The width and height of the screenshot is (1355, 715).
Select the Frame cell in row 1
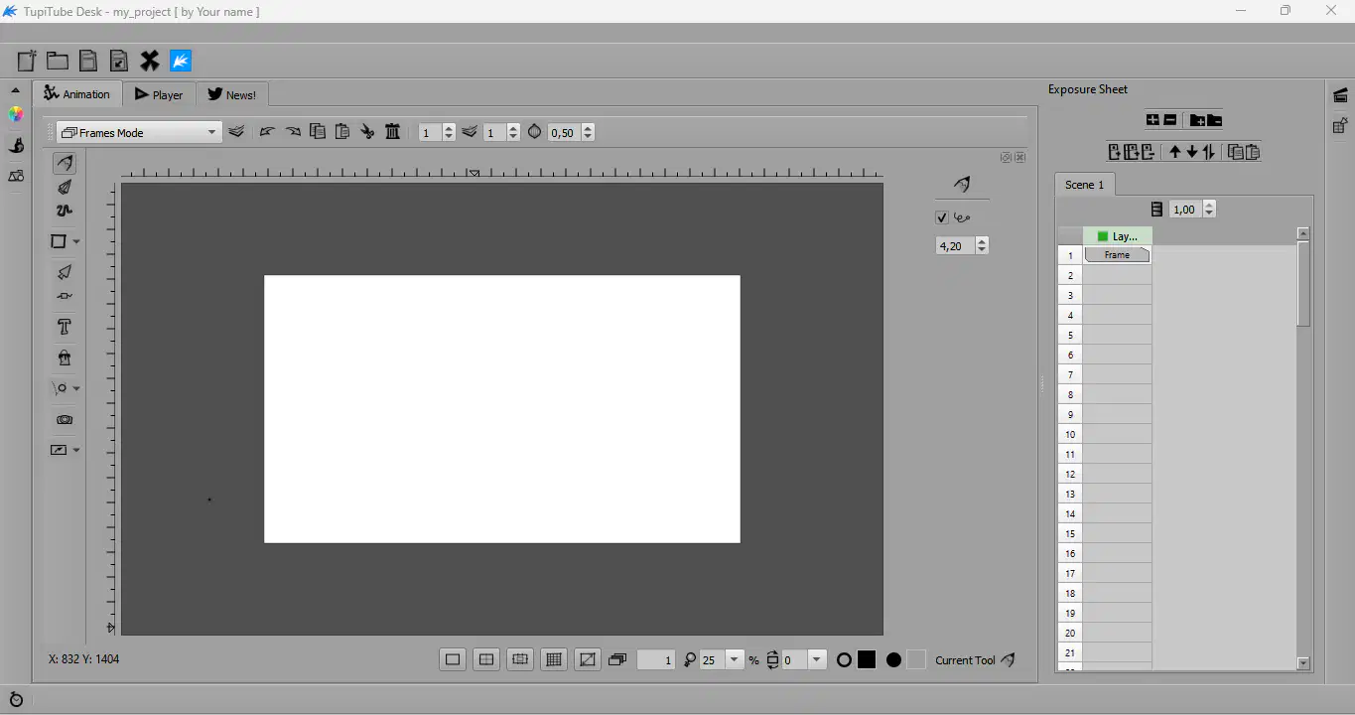(1117, 255)
